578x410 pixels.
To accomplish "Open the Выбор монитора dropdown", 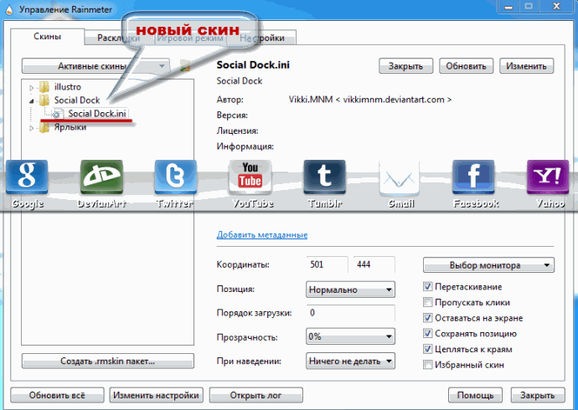I will [488, 265].
